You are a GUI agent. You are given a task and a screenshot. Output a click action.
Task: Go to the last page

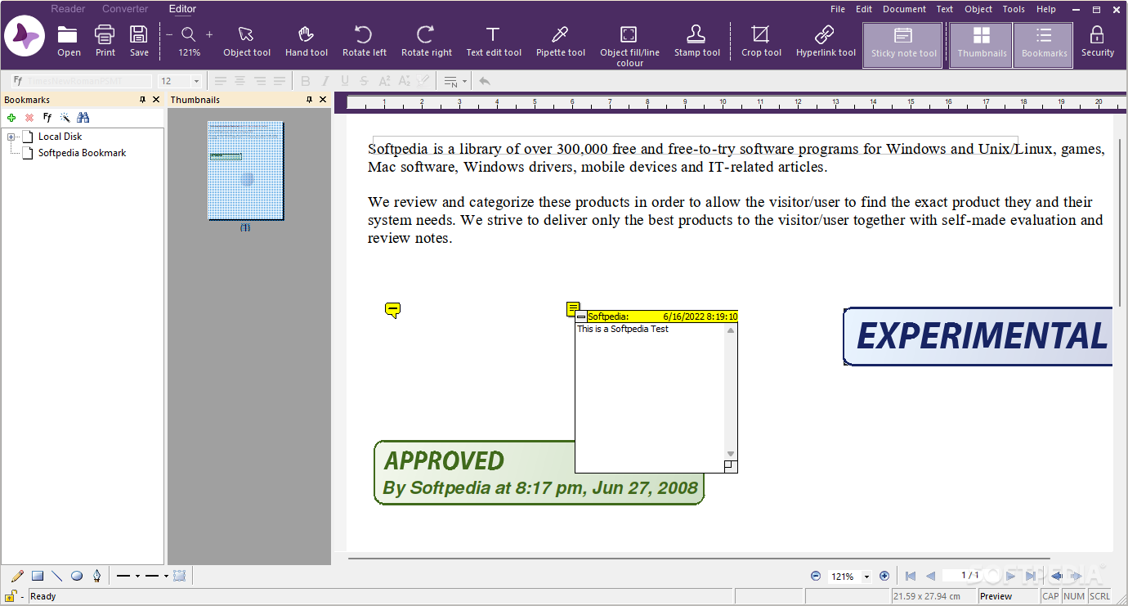(1031, 576)
